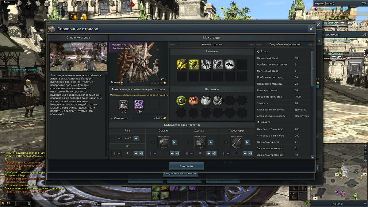Increase rank with the plus button
368x207 pixels.
(136, 139)
